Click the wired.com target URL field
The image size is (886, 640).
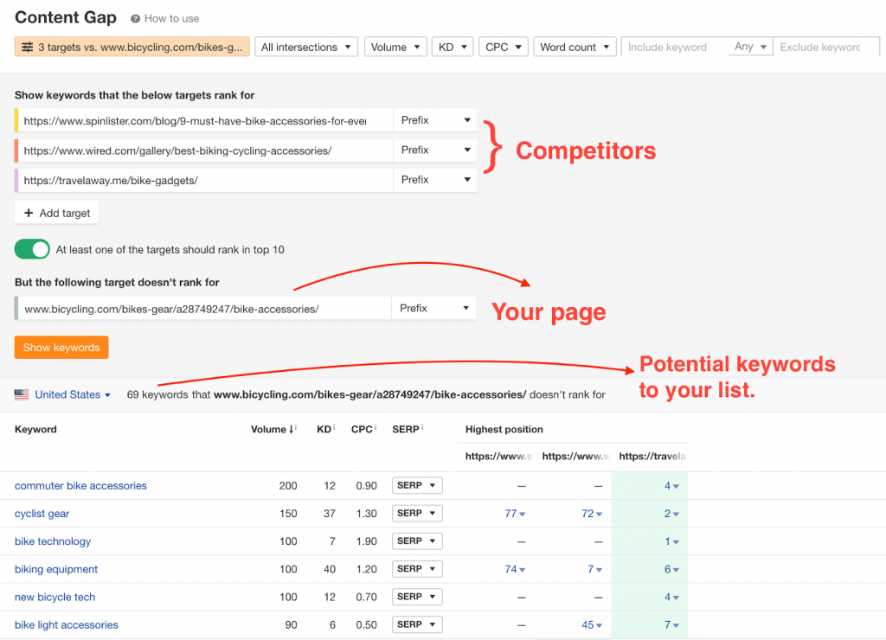[204, 150]
